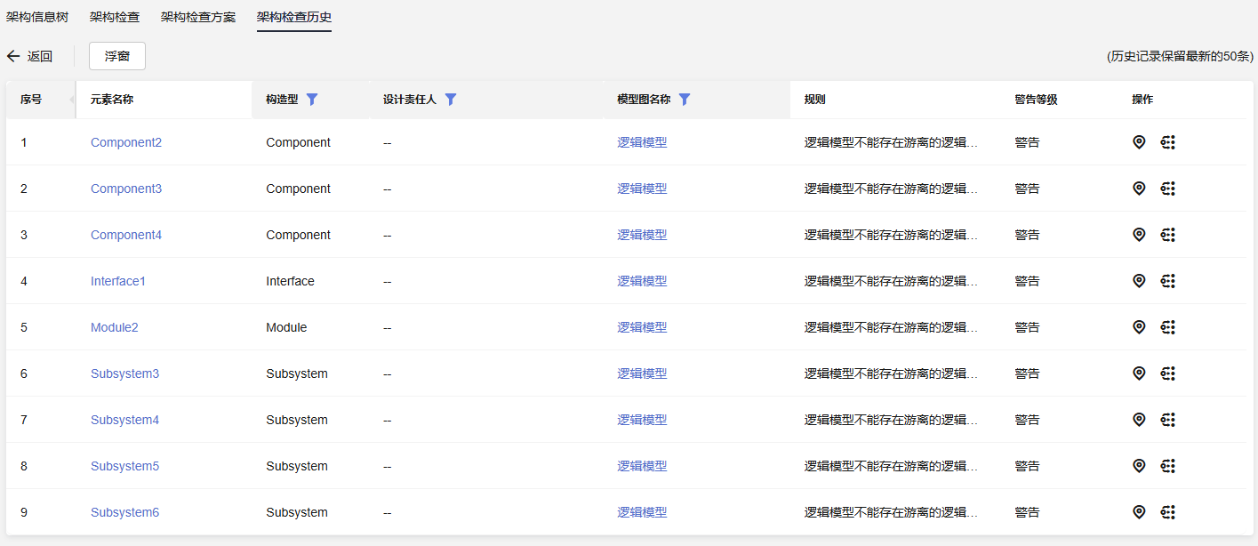Viewport: 1258px width, 546px height.
Task: Click the 警告 level in Module2 row
Action: point(1027,327)
